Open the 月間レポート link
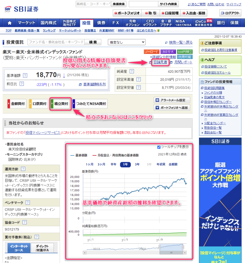 click(183, 62)
